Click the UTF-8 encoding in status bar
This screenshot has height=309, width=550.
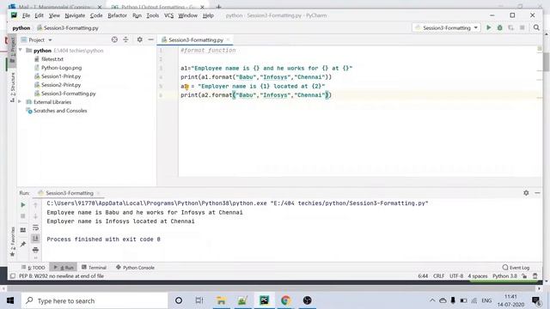[x=456, y=276]
